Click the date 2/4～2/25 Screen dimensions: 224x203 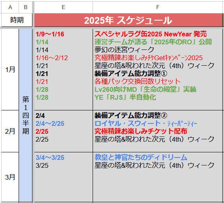[x=50, y=123]
